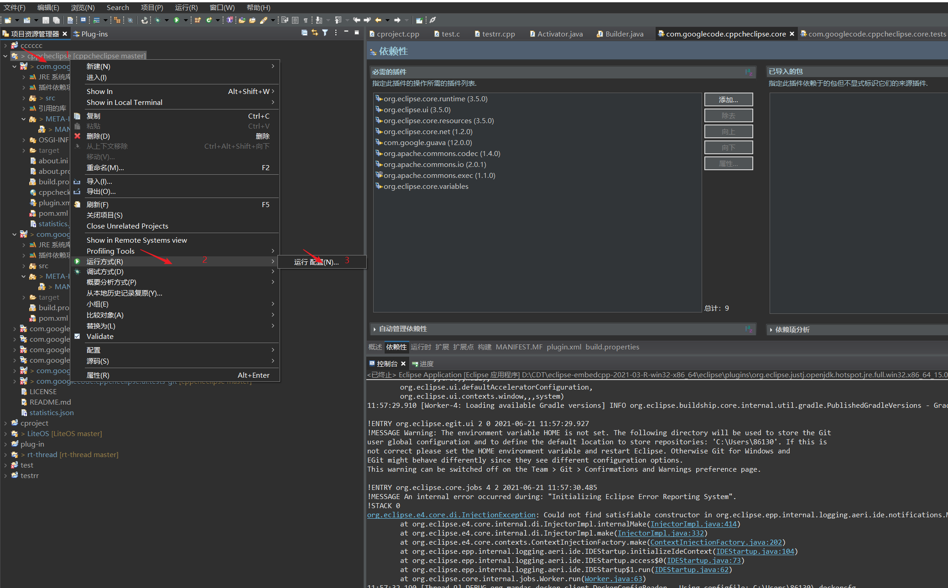948x588 pixels.
Task: Click the New Java Class icon
Action: pos(208,20)
